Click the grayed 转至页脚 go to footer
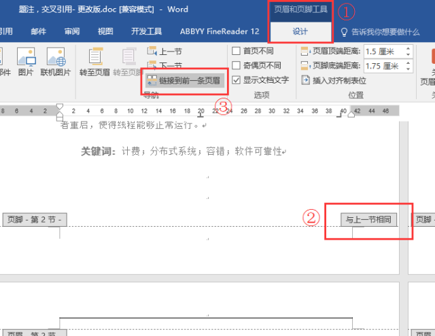Image resolution: width=435 pixels, height=336 pixels. pyautogui.click(x=128, y=62)
